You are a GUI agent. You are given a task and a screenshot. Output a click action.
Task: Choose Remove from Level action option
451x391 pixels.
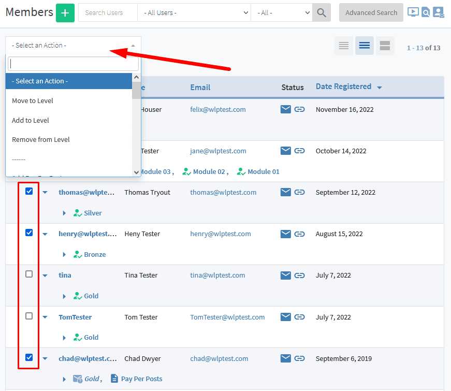41,139
